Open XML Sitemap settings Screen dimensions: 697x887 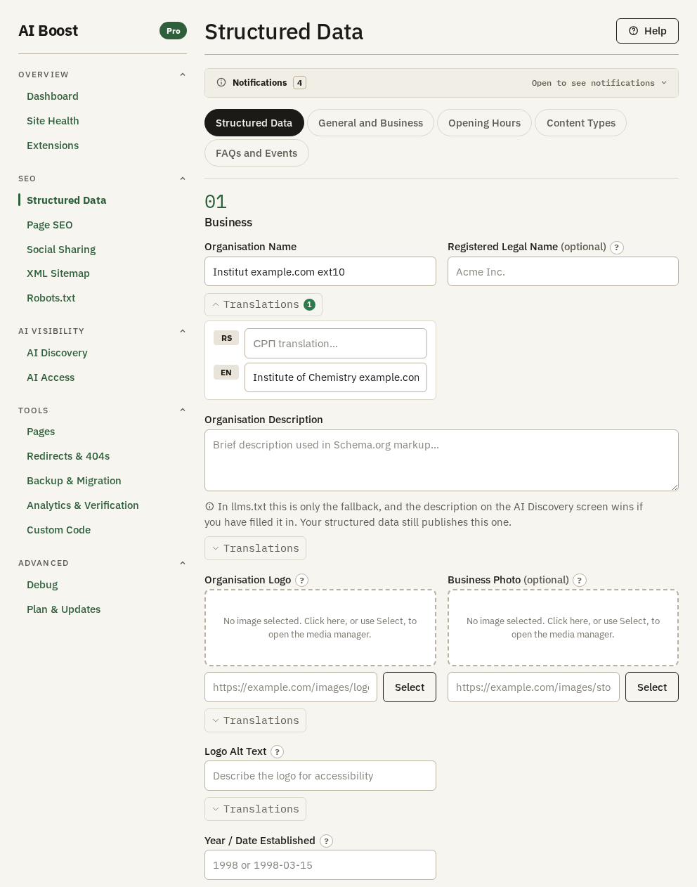[x=58, y=273]
